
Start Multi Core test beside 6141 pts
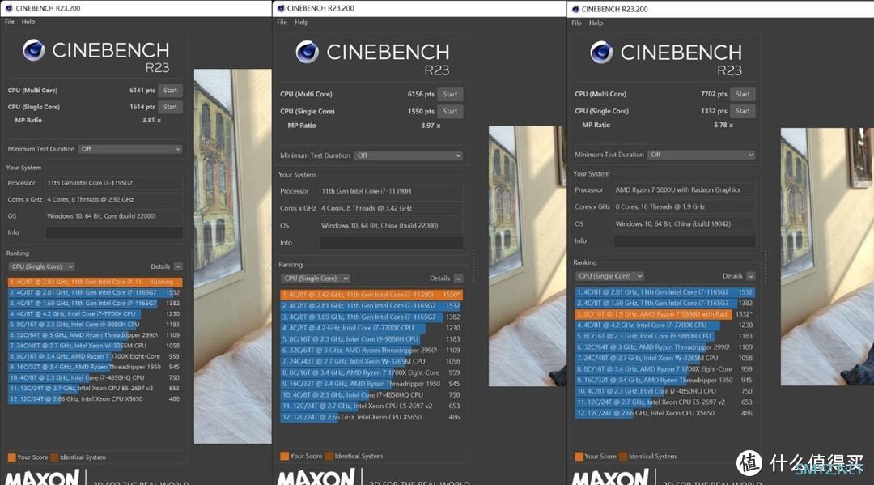click(x=170, y=91)
